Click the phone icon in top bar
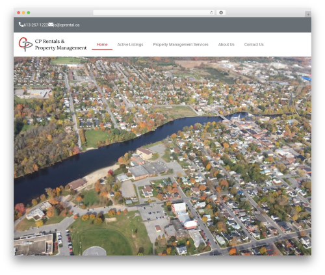The width and height of the screenshot is (325, 275). 21,25
